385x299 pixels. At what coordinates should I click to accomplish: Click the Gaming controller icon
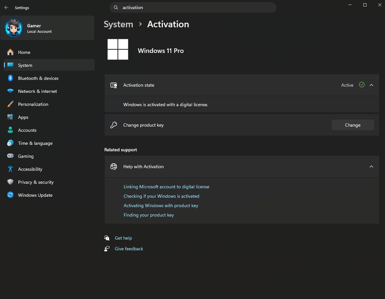pos(10,156)
